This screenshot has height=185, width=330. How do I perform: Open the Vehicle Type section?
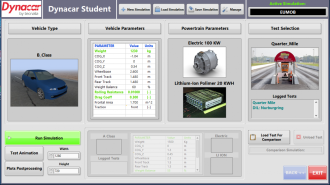tap(44, 28)
